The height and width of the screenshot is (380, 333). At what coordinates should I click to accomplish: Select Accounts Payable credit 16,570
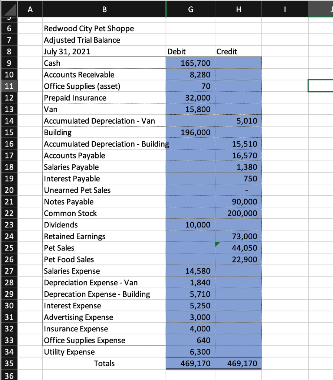coord(238,155)
